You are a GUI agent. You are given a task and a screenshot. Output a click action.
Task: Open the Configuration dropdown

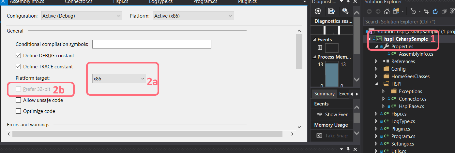tap(82, 16)
